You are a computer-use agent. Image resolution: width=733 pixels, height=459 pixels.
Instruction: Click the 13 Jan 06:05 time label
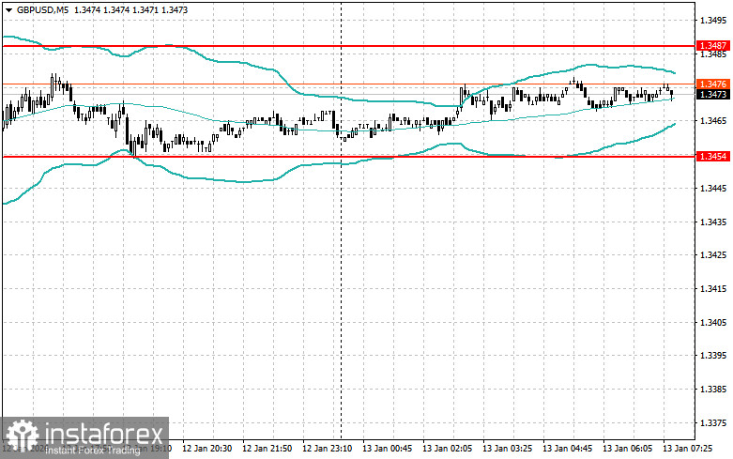pyautogui.click(x=627, y=449)
